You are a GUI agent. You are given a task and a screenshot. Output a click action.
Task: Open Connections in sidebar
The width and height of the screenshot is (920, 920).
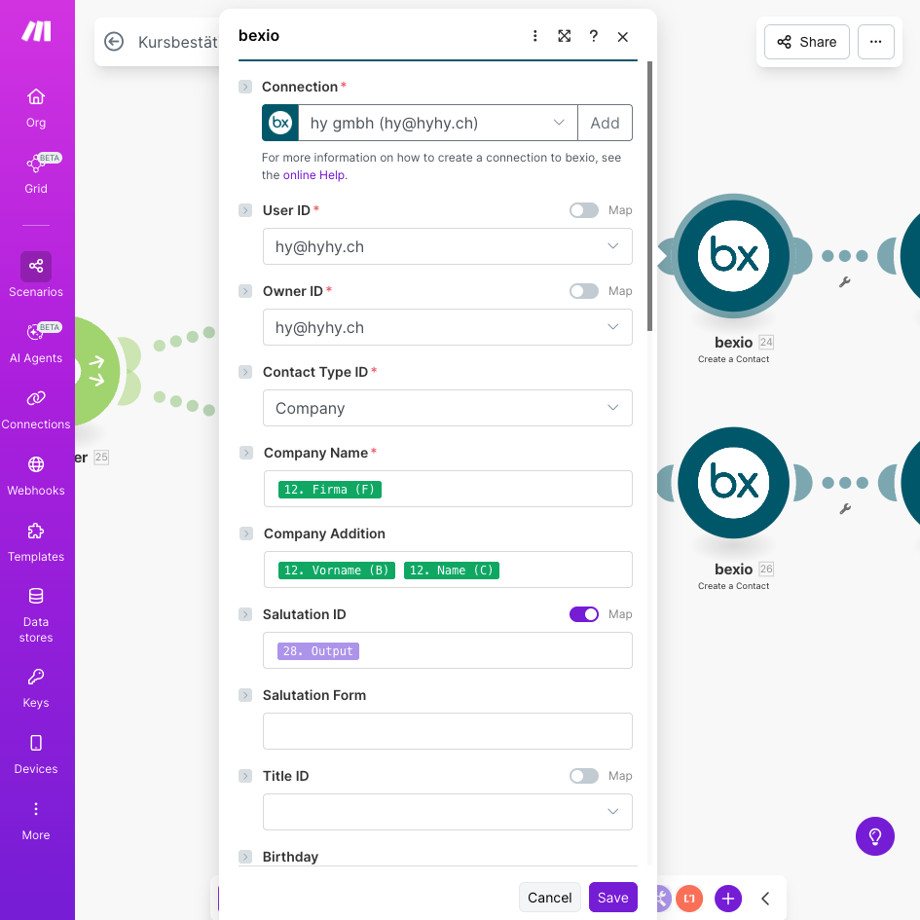click(x=36, y=410)
